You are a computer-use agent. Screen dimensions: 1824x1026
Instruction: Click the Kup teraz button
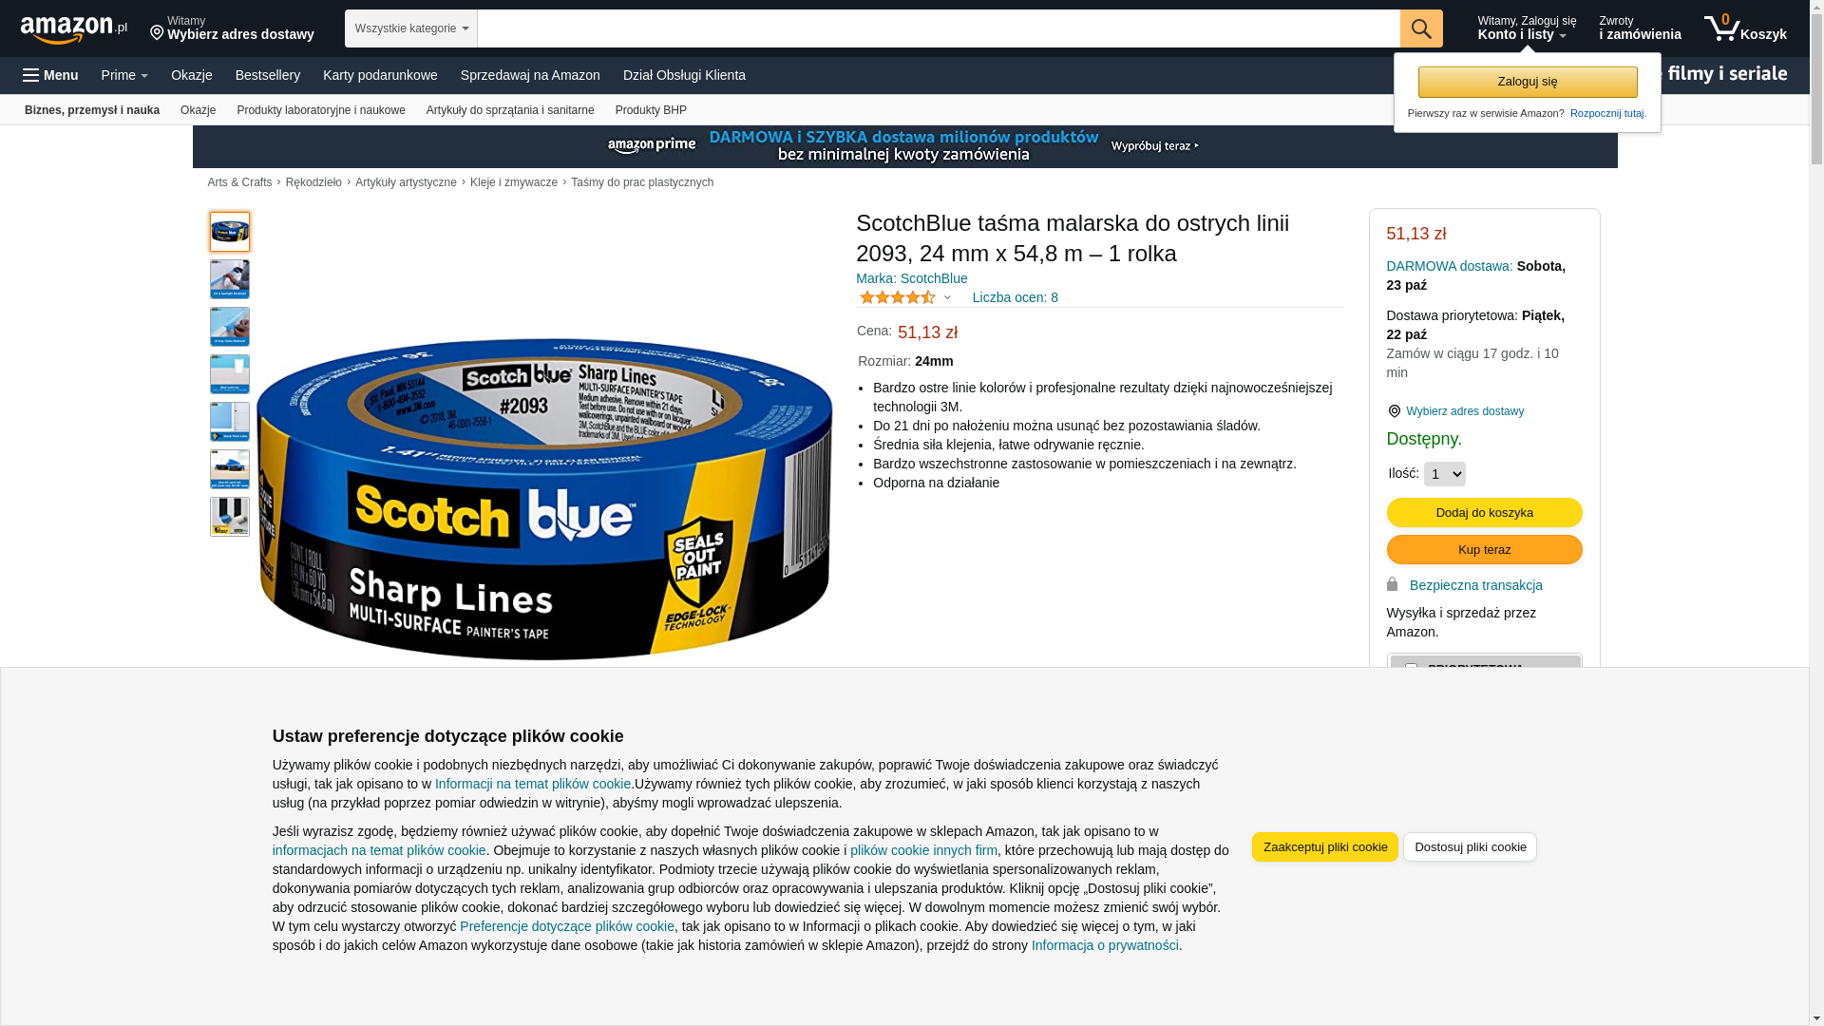(x=1484, y=550)
